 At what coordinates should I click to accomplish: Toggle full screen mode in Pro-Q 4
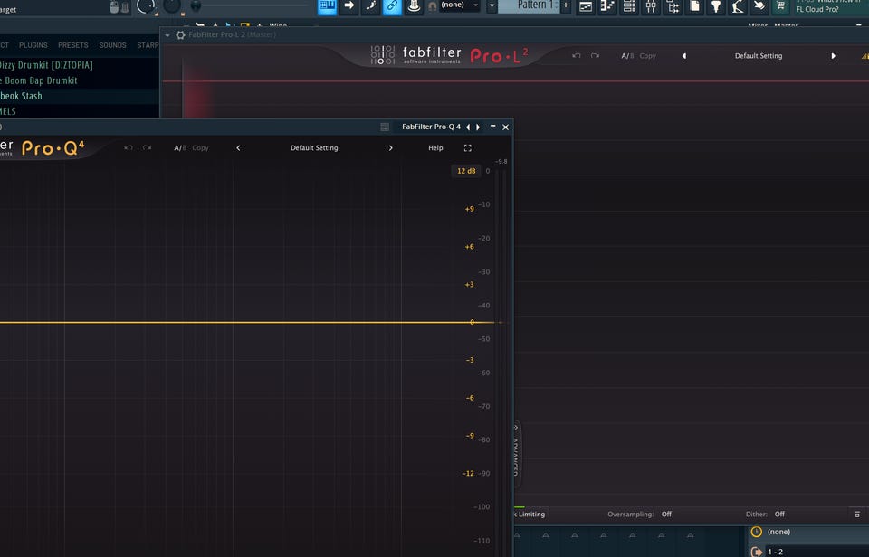pyautogui.click(x=468, y=147)
